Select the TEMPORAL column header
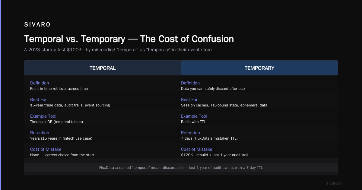This screenshot has height=190, width=362. tap(103, 68)
